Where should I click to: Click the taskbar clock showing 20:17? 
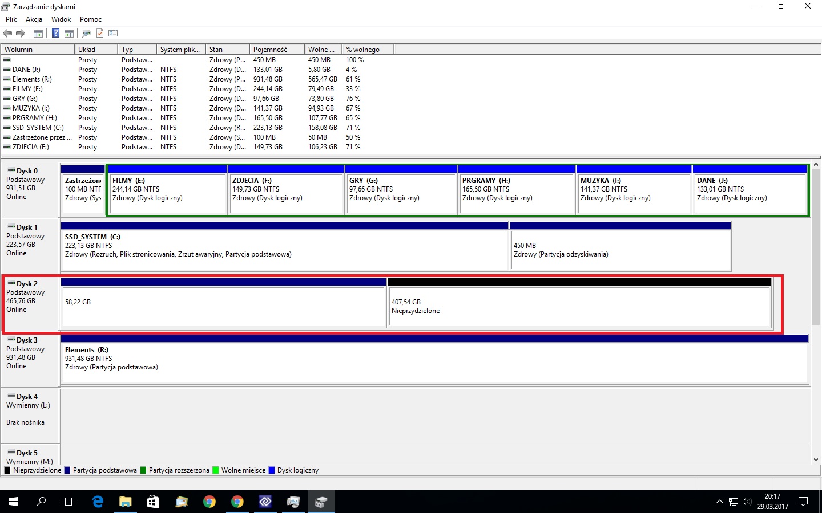[772, 502]
